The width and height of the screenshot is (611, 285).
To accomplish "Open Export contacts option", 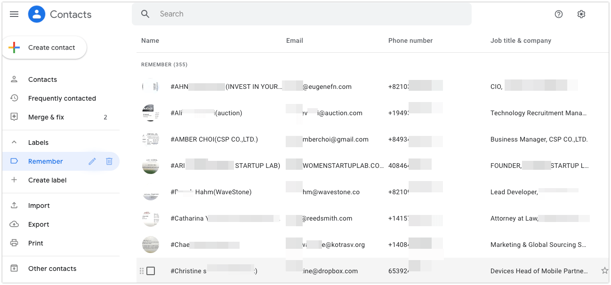I will [x=39, y=224].
